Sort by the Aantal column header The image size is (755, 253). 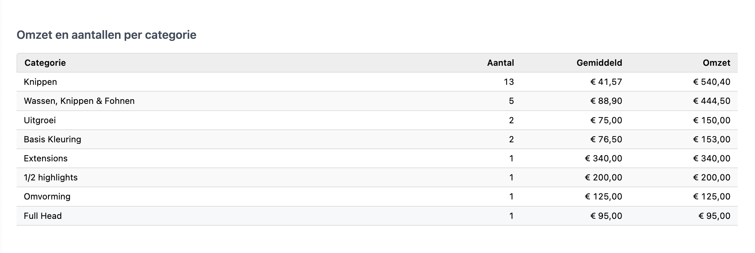[500, 63]
